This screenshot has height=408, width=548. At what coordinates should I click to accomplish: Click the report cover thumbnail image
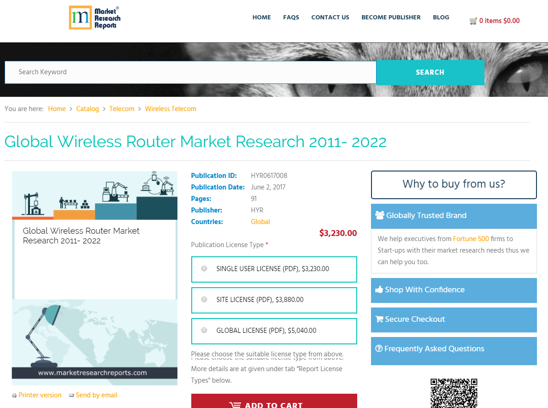(94, 278)
